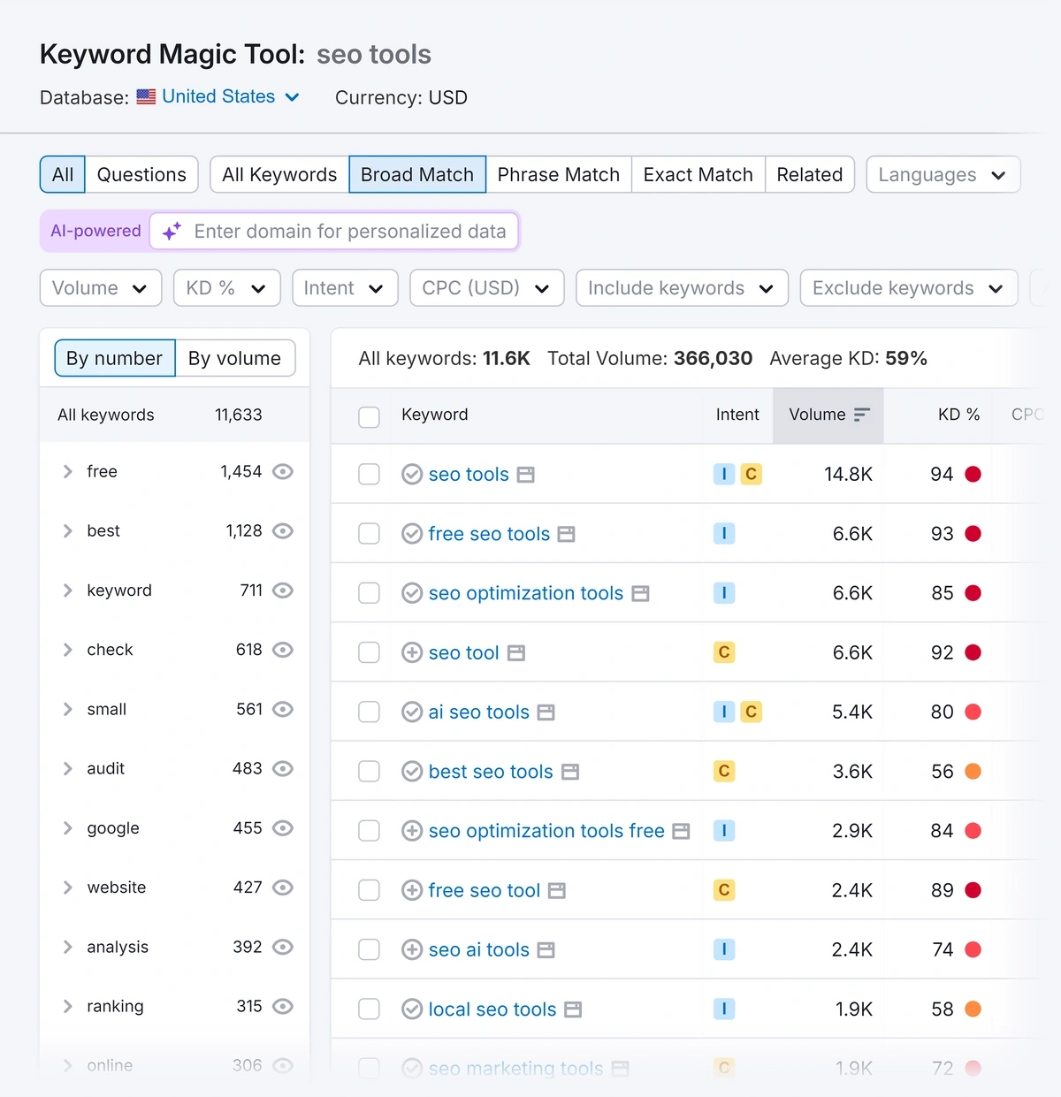Open SERP icon beside seo optimization tools
1061x1097 pixels.
640,593
